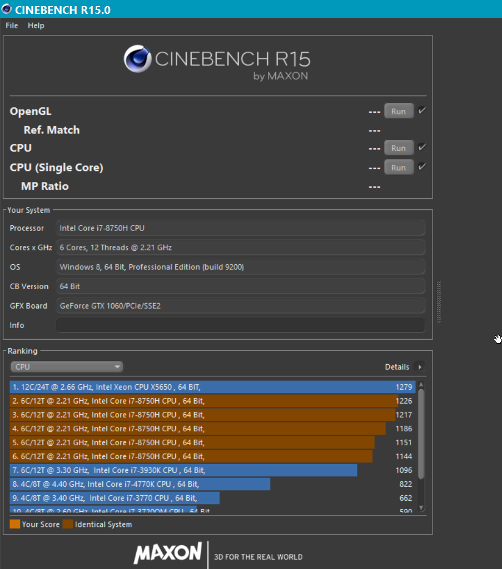Select ranking entry i7-3930K score 1096
This screenshot has height=569, width=502.
coord(213,470)
